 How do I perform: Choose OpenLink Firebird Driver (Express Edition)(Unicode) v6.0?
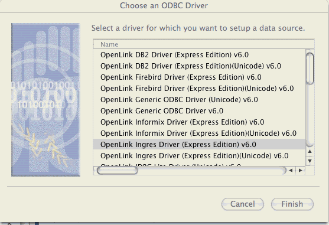point(199,89)
